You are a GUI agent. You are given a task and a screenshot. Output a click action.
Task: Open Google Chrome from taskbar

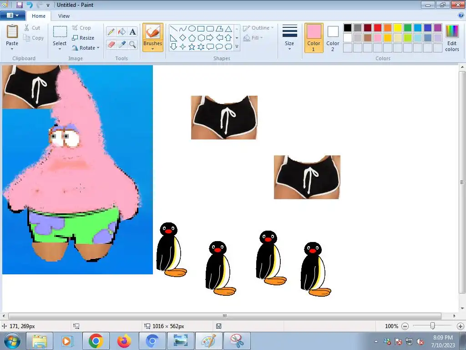coord(96,341)
